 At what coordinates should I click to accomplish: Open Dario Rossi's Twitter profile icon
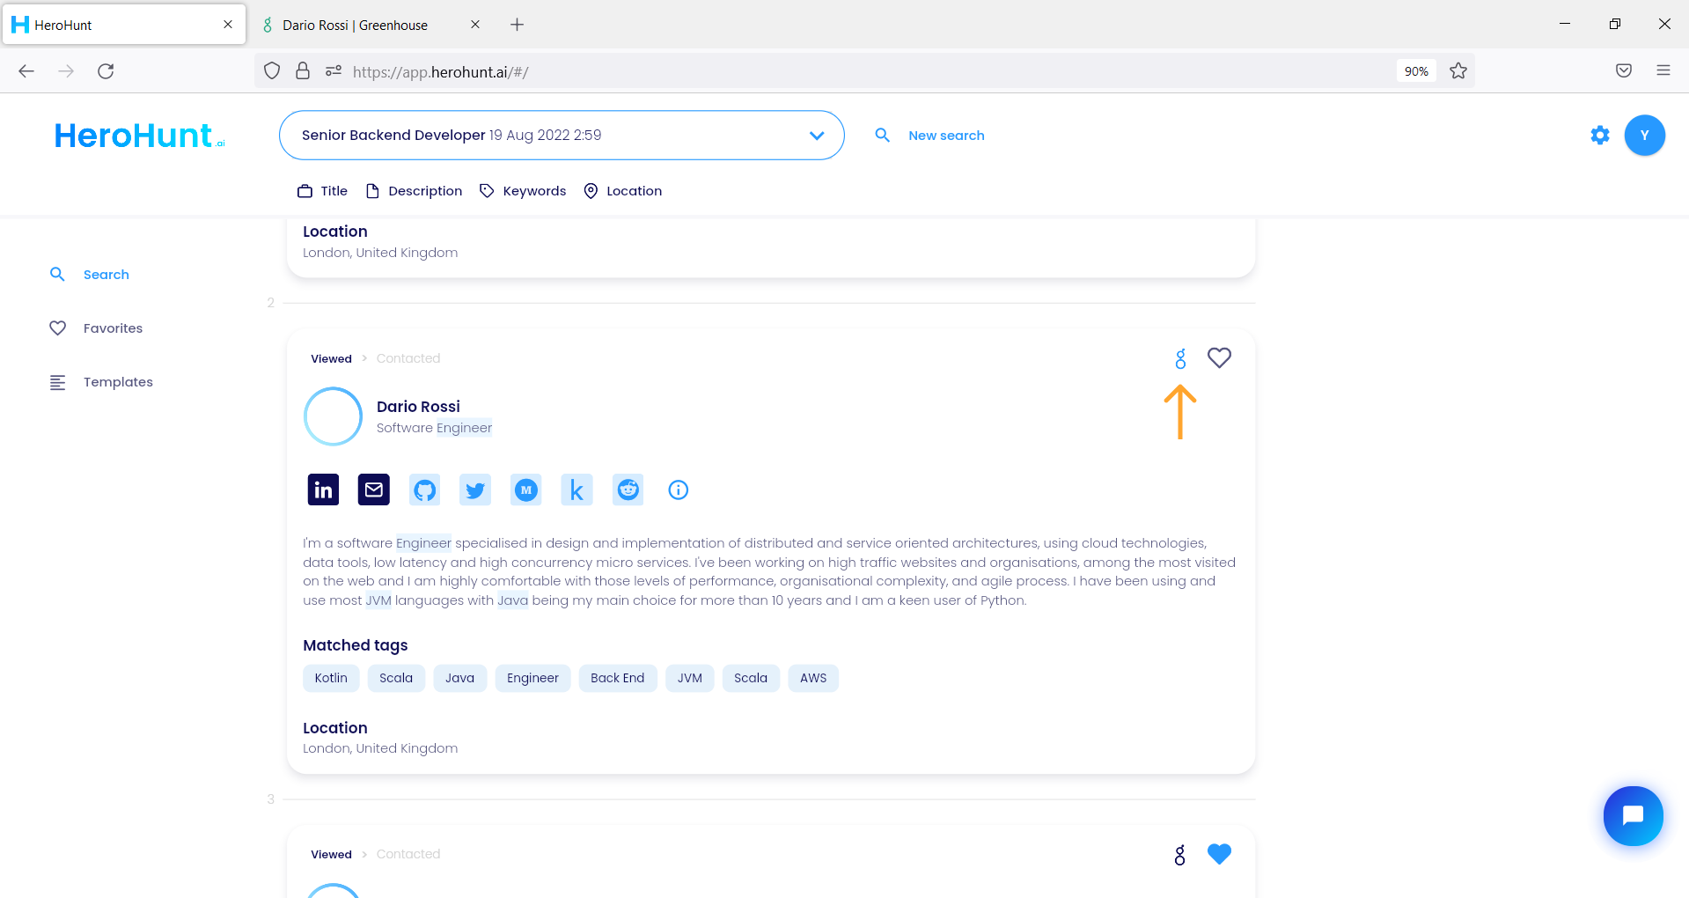[475, 489]
